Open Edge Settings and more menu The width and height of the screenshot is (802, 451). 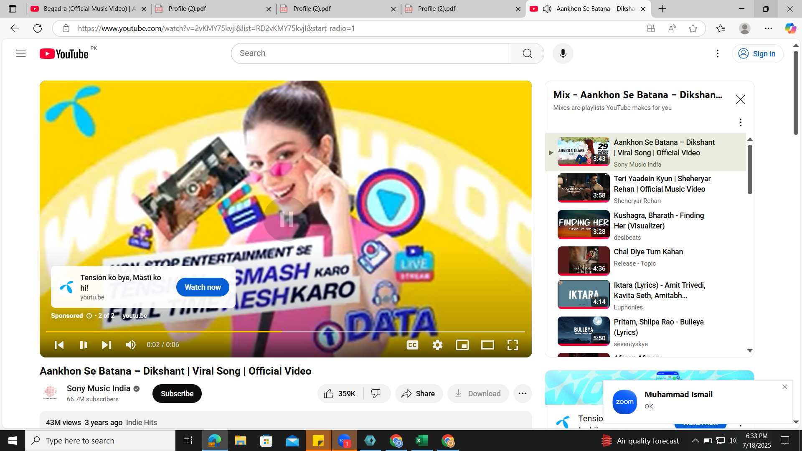click(x=768, y=28)
